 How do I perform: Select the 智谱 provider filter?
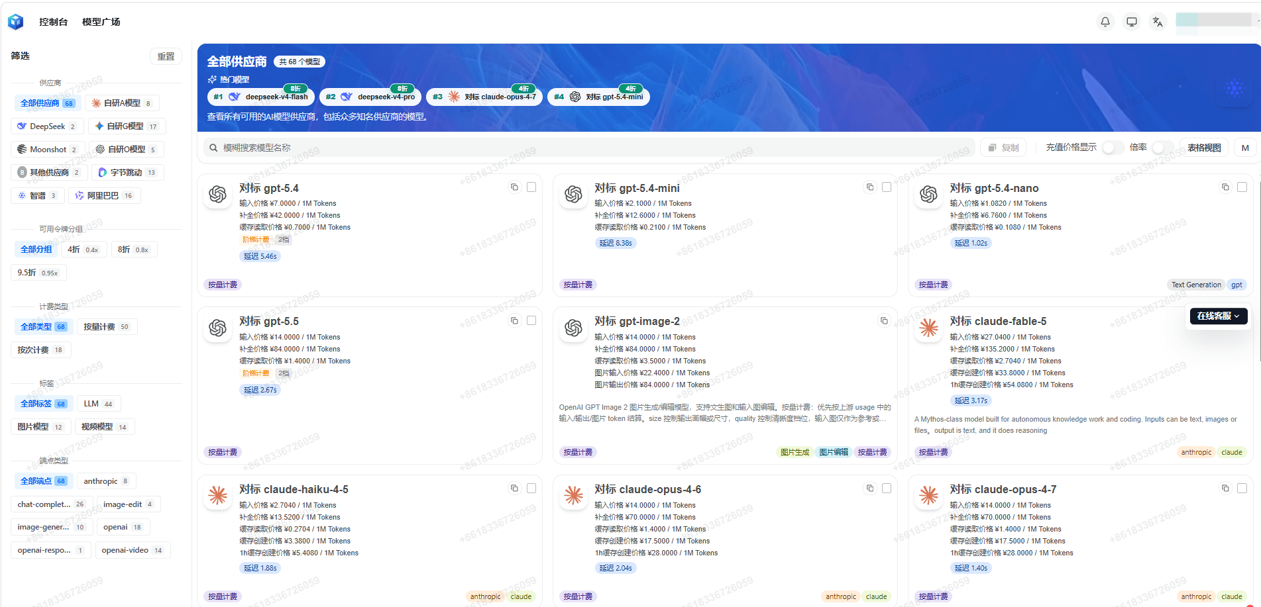pyautogui.click(x=38, y=196)
